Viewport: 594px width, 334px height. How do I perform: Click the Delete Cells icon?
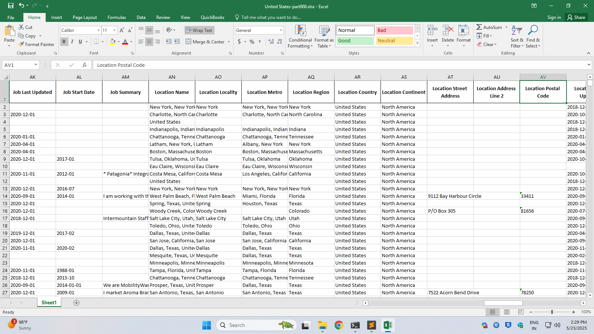coord(448,30)
